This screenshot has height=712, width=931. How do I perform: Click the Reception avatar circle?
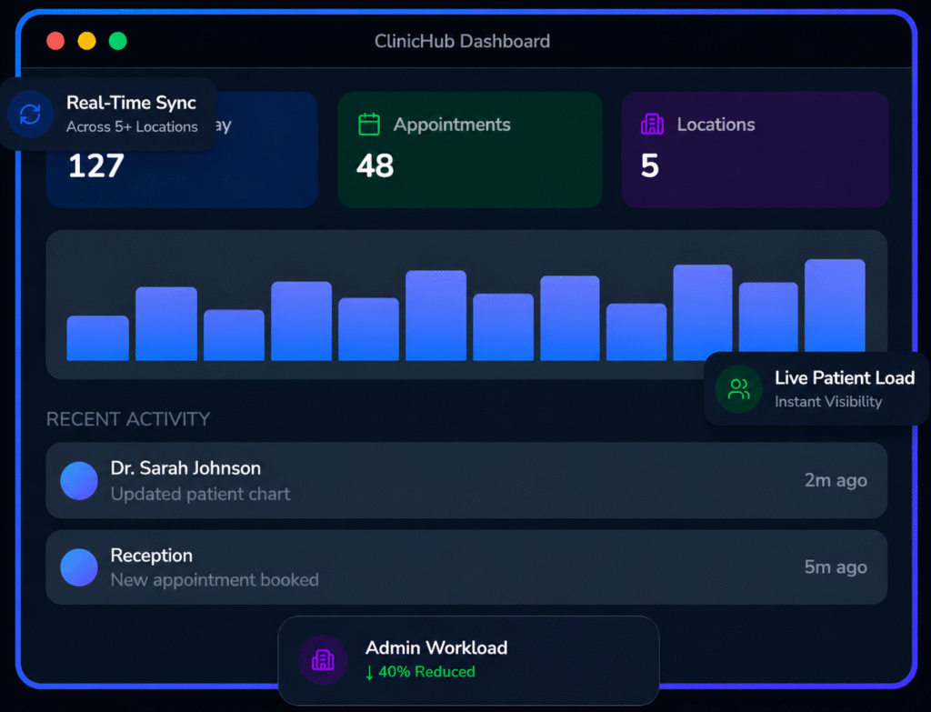coord(79,567)
